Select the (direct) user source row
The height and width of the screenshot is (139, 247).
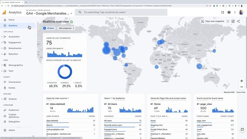(x=71, y=125)
